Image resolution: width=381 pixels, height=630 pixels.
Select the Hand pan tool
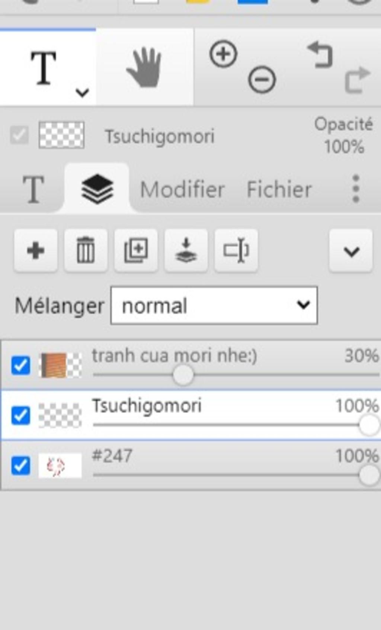(x=144, y=68)
